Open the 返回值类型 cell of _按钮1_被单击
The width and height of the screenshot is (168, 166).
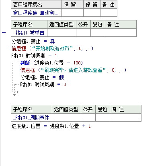[61, 33]
